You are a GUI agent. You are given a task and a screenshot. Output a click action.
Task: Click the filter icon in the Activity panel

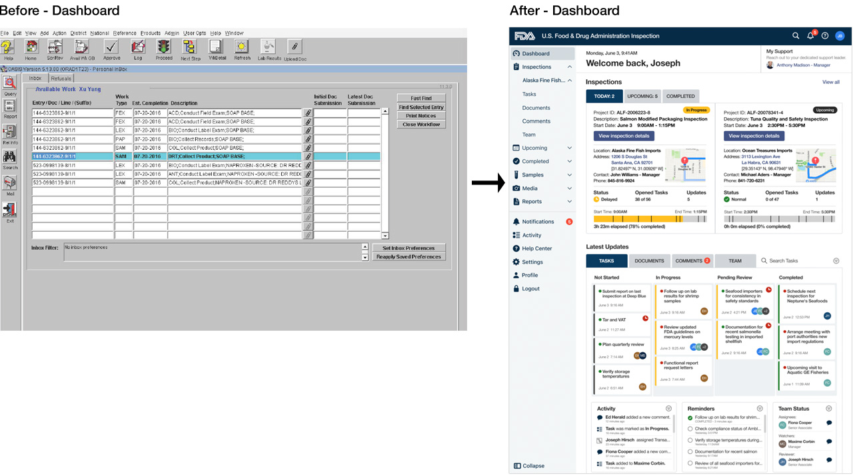coord(668,408)
